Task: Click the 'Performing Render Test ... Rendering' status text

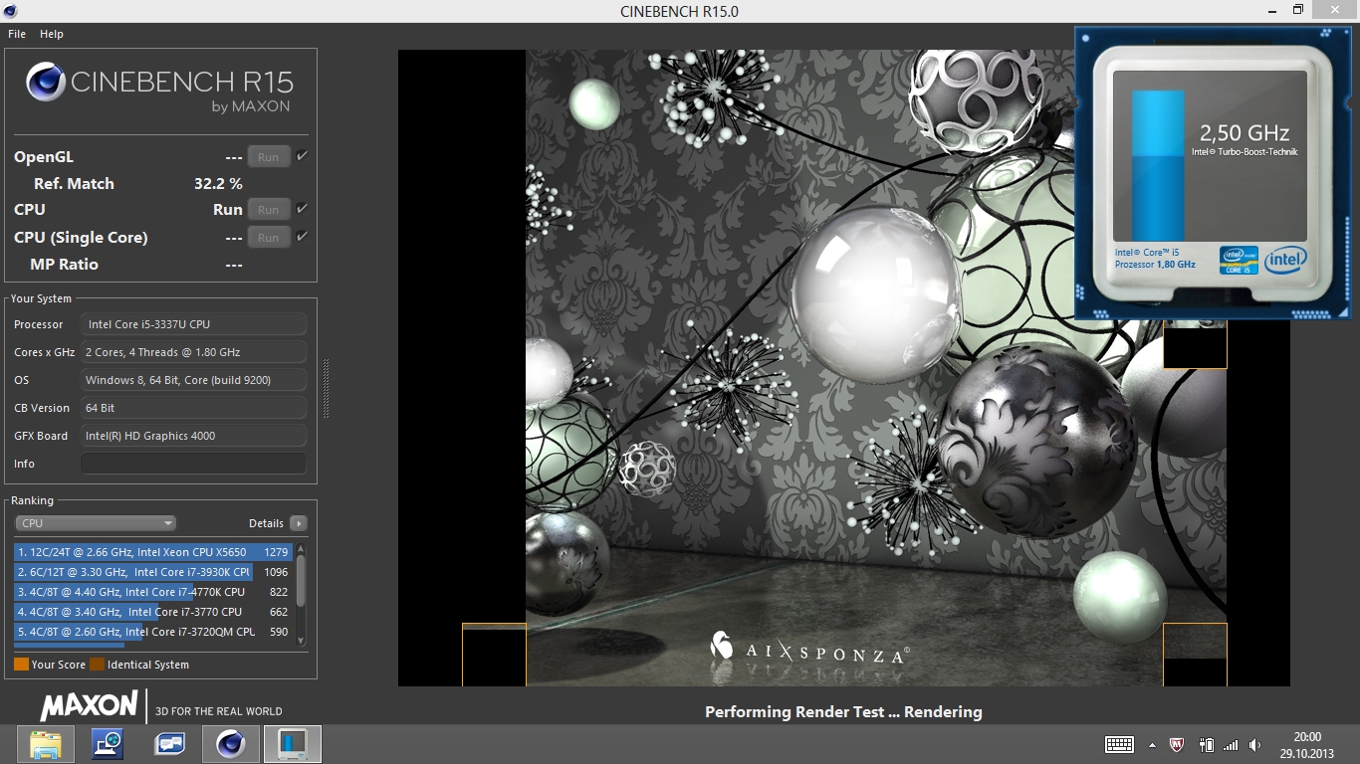Action: [843, 711]
